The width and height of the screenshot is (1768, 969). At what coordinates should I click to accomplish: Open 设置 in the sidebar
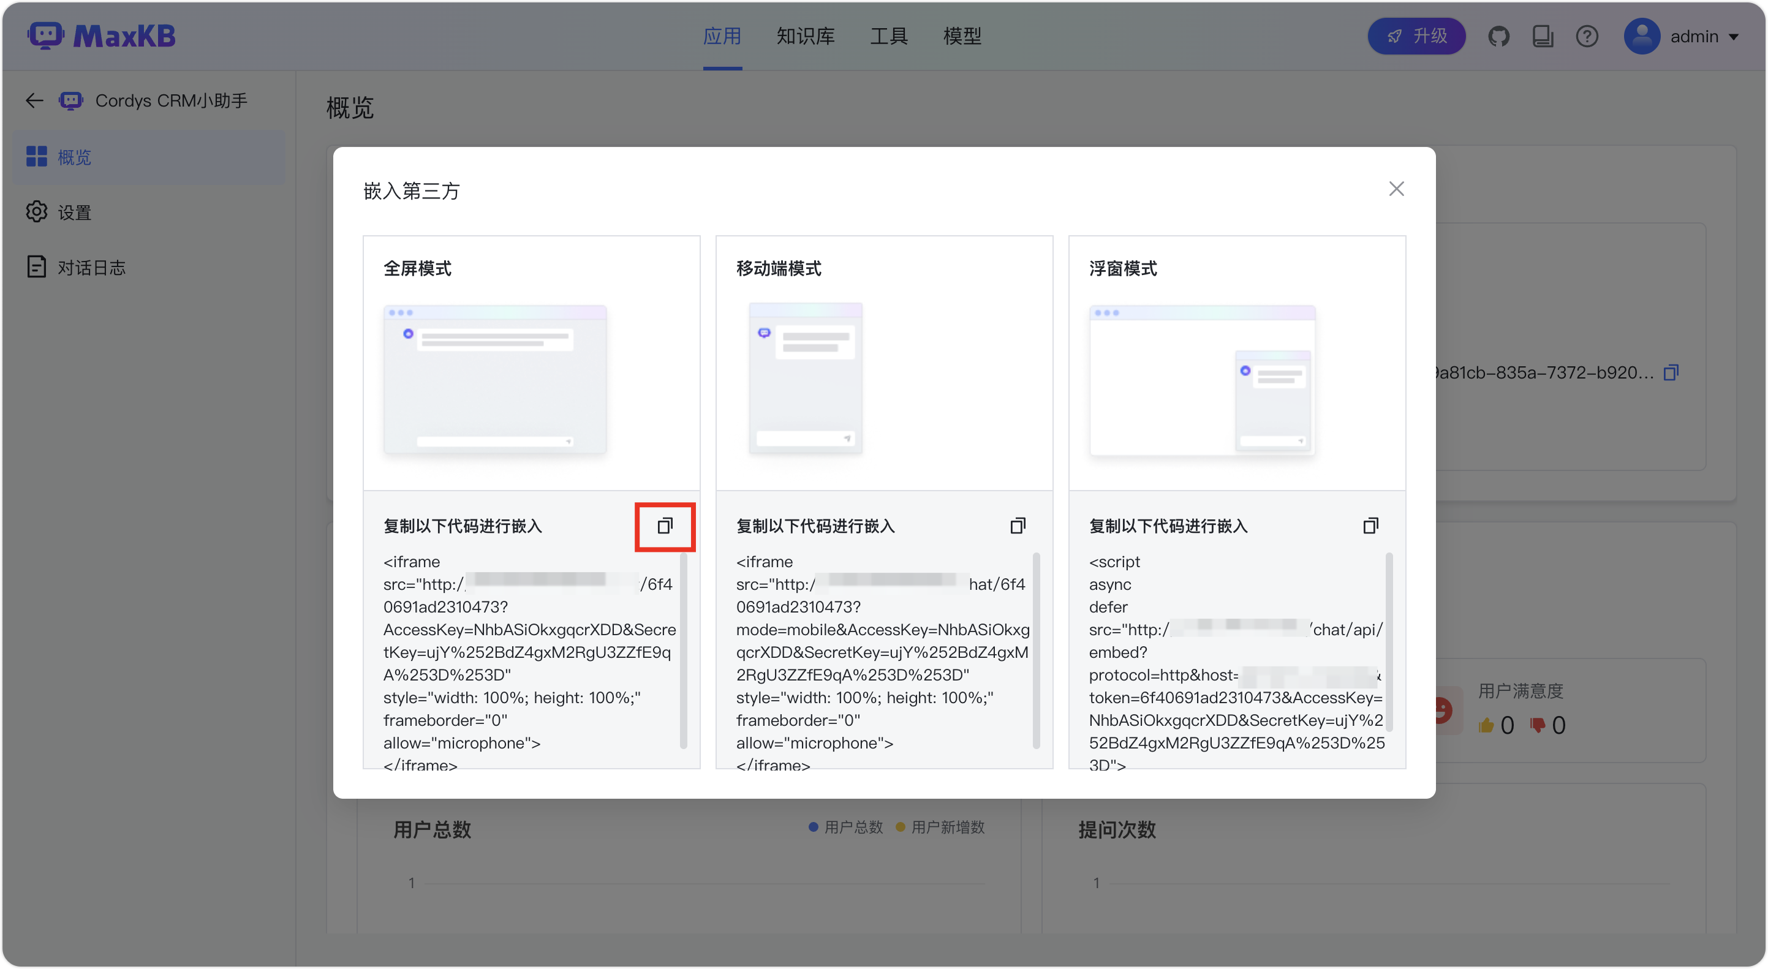coord(74,213)
